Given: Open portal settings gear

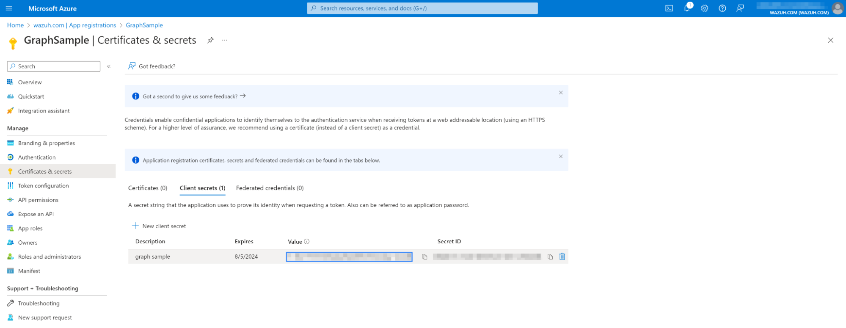Looking at the screenshot, I should click(x=704, y=8).
